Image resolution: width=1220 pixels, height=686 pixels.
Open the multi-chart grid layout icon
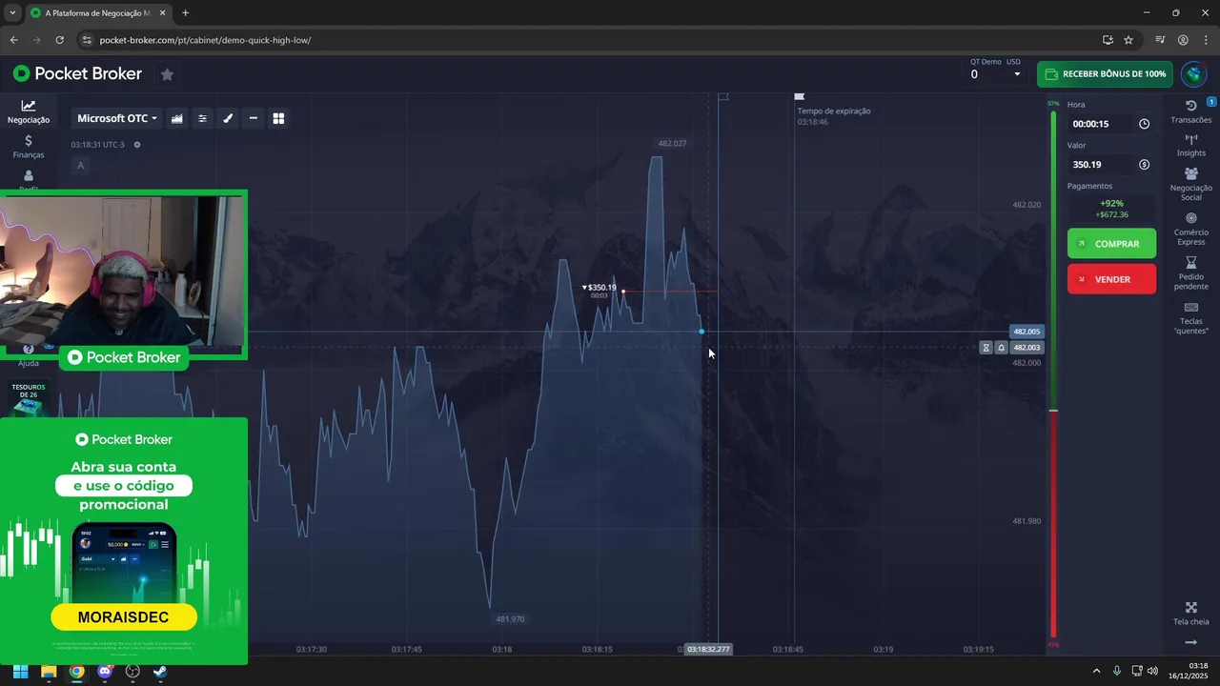coord(278,118)
